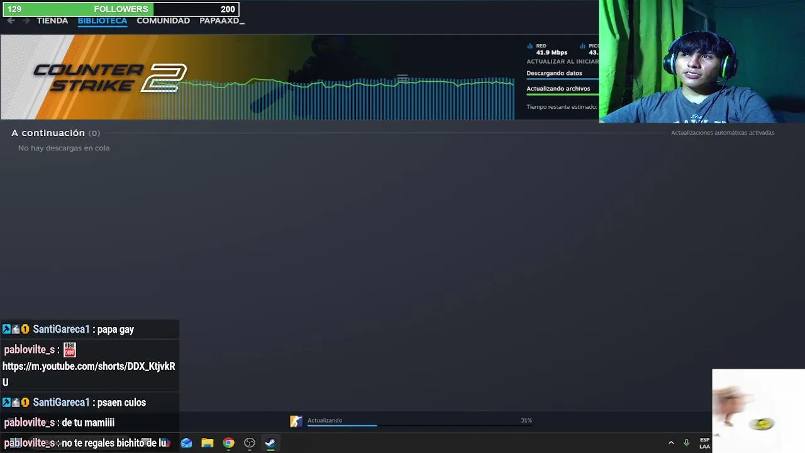Open the OBS Studio taskbar icon
This screenshot has height=453, width=805.
(250, 443)
